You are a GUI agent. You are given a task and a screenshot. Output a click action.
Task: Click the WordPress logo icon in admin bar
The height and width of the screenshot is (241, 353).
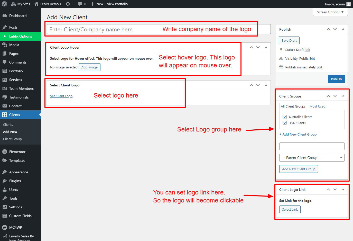[x=4, y=4]
